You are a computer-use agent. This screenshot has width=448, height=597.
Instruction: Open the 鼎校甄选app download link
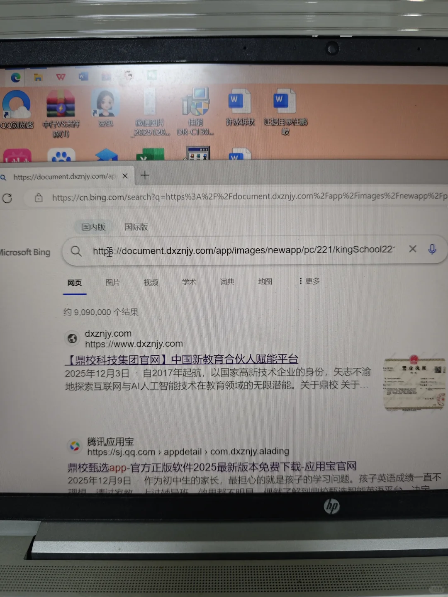click(212, 466)
